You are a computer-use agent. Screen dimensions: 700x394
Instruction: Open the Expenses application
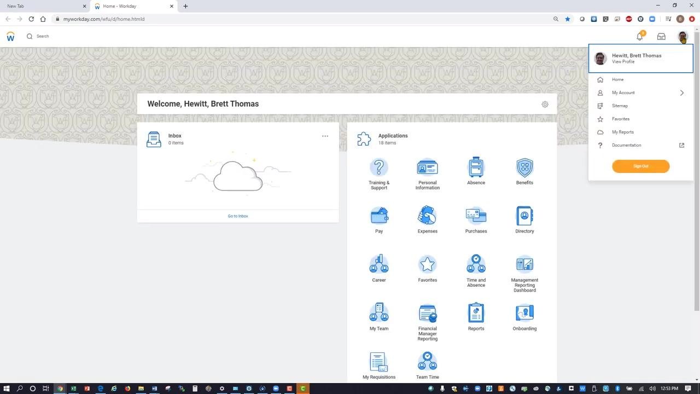(427, 220)
